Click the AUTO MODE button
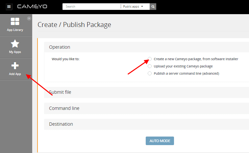This screenshot has width=249, height=153. (x=160, y=141)
